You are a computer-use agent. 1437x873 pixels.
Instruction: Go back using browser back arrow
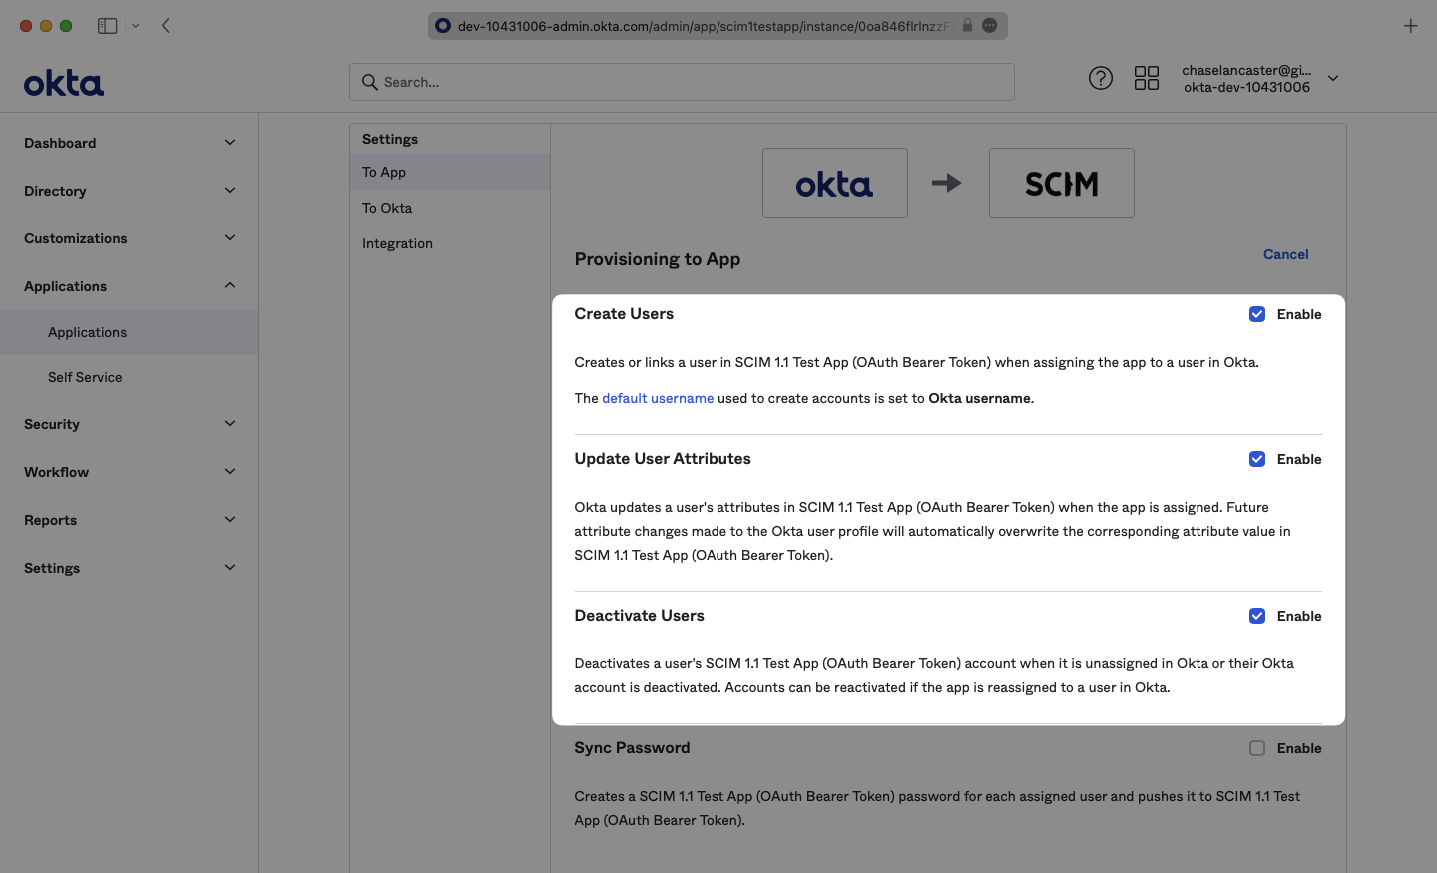[166, 26]
